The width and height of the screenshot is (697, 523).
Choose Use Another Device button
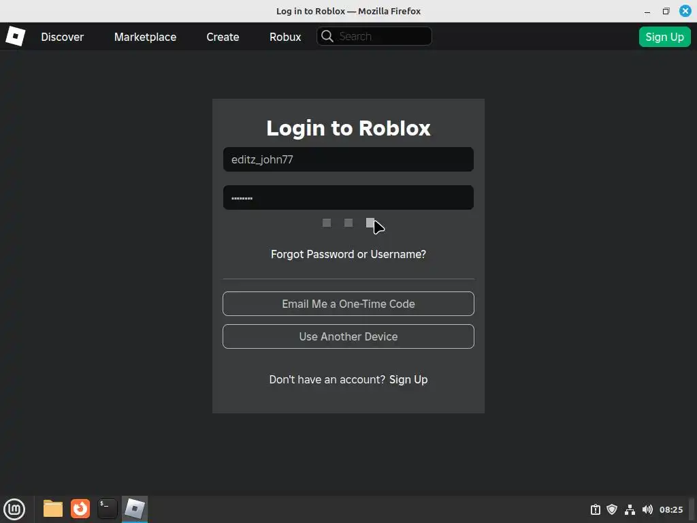[x=348, y=336]
